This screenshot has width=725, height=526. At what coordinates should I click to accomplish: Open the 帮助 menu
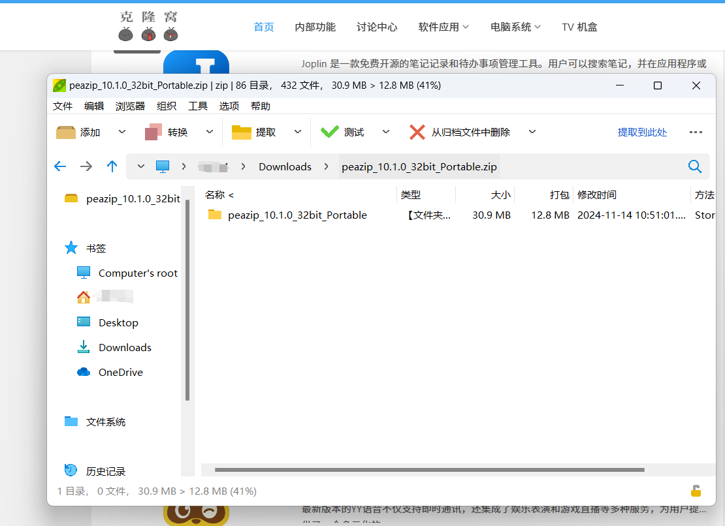click(261, 106)
